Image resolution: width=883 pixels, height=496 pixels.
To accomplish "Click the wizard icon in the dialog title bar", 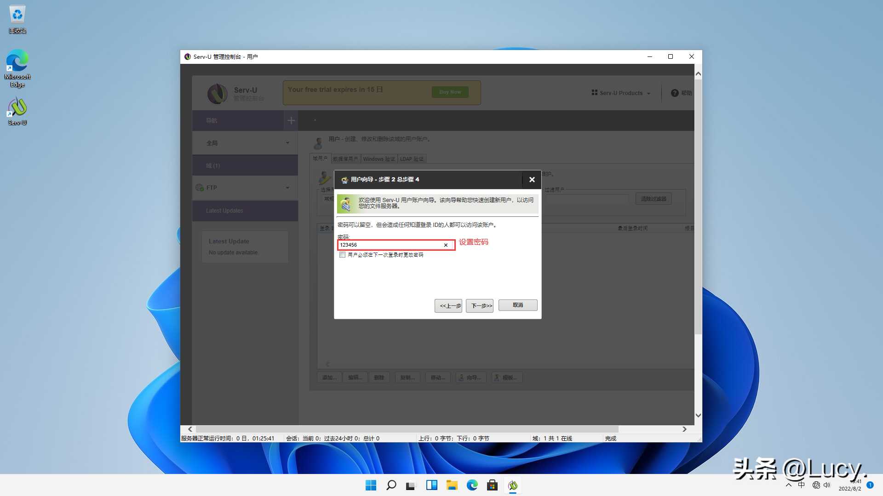I will pos(344,180).
